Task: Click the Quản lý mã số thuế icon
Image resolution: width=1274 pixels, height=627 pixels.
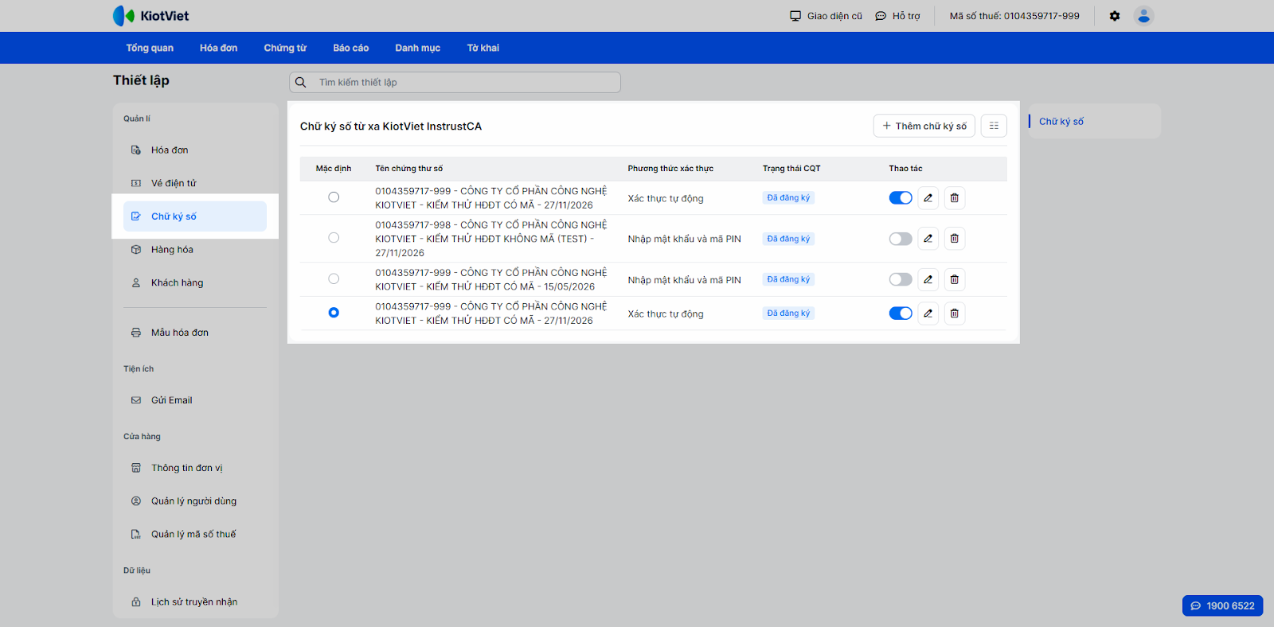Action: [136, 535]
